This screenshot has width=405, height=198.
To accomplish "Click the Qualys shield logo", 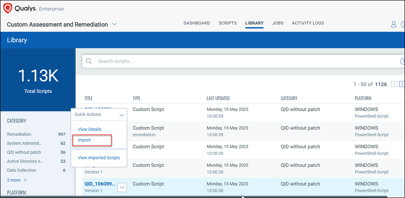I will pos(7,9).
